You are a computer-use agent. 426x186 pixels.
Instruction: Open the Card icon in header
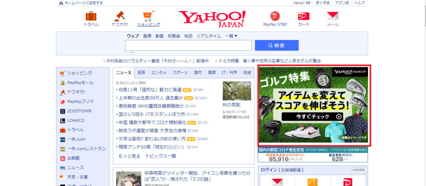[304, 17]
